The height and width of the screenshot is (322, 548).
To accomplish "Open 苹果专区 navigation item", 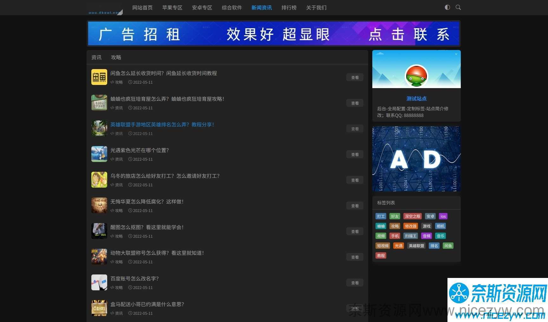I will click(x=172, y=8).
